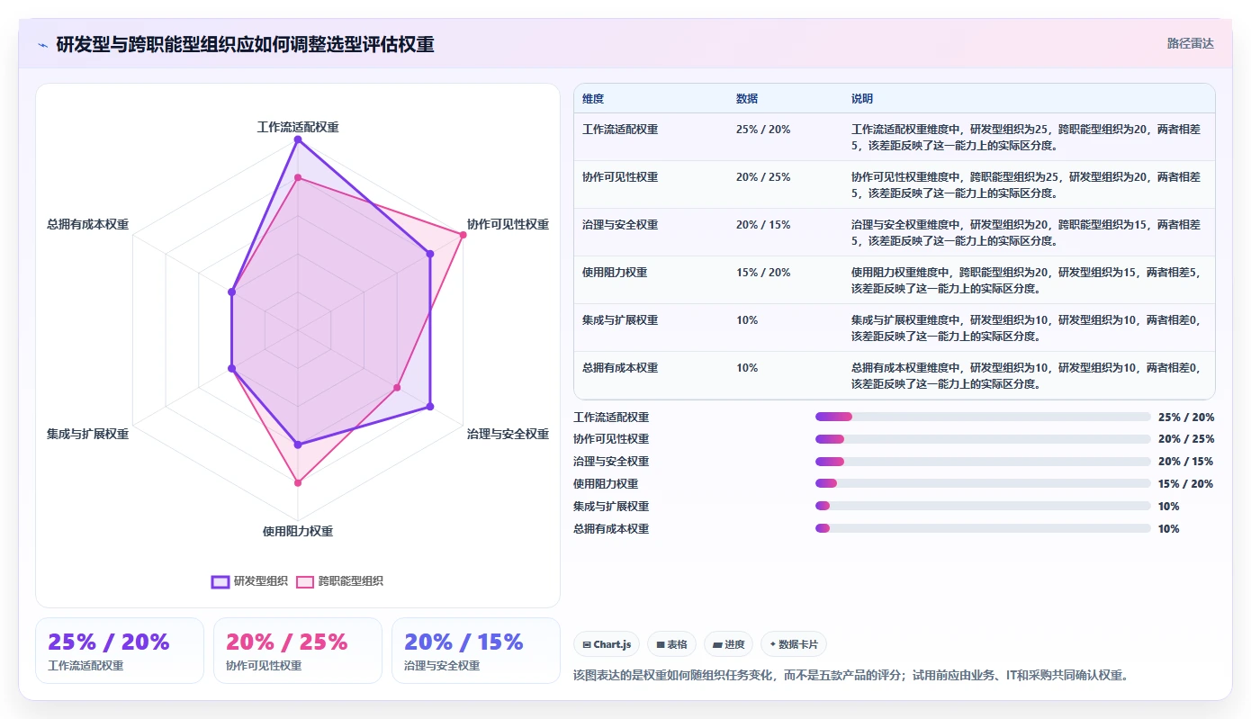The image size is (1251, 719).
Task: Click the description text in the 治理与安全权重 row
Action: click(x=1026, y=232)
